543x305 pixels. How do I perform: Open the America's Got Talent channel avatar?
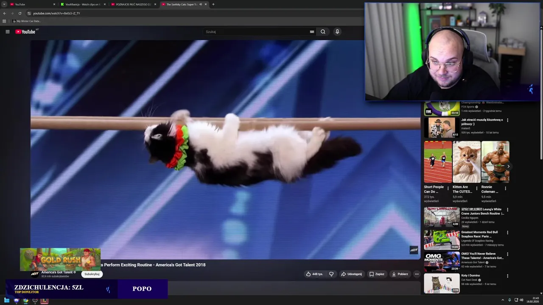click(x=35, y=274)
